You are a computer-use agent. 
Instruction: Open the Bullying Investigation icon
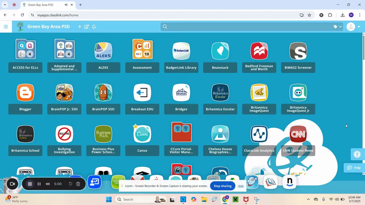point(64,134)
